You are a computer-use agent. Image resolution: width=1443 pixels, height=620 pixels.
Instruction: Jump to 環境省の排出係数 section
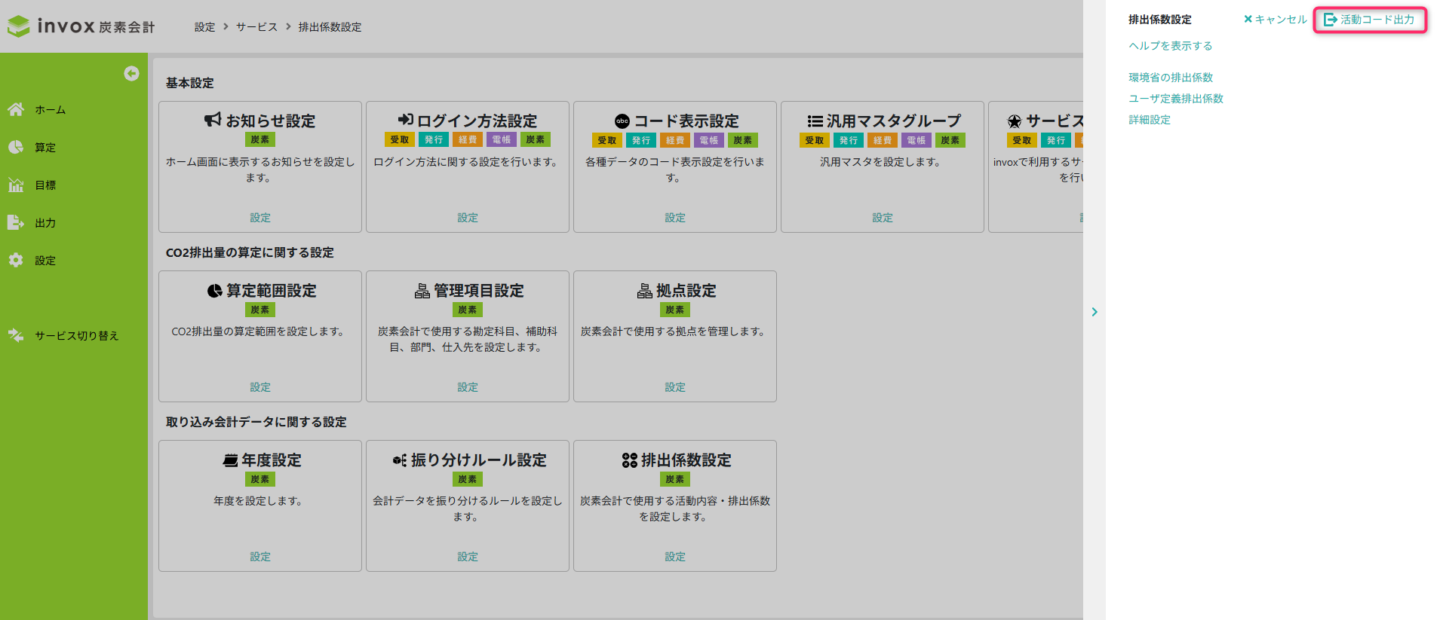[x=1170, y=78]
